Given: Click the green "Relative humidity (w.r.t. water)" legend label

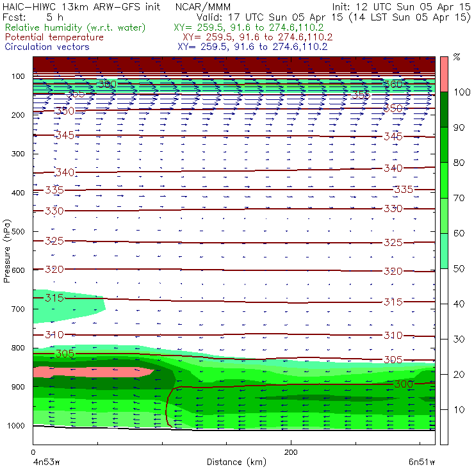Looking at the screenshot, I should point(75,28).
